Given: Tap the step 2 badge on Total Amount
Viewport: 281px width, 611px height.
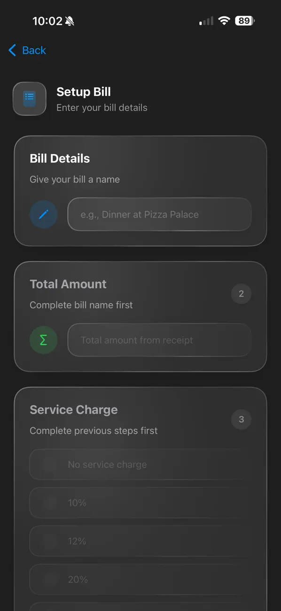Looking at the screenshot, I should click(x=241, y=293).
